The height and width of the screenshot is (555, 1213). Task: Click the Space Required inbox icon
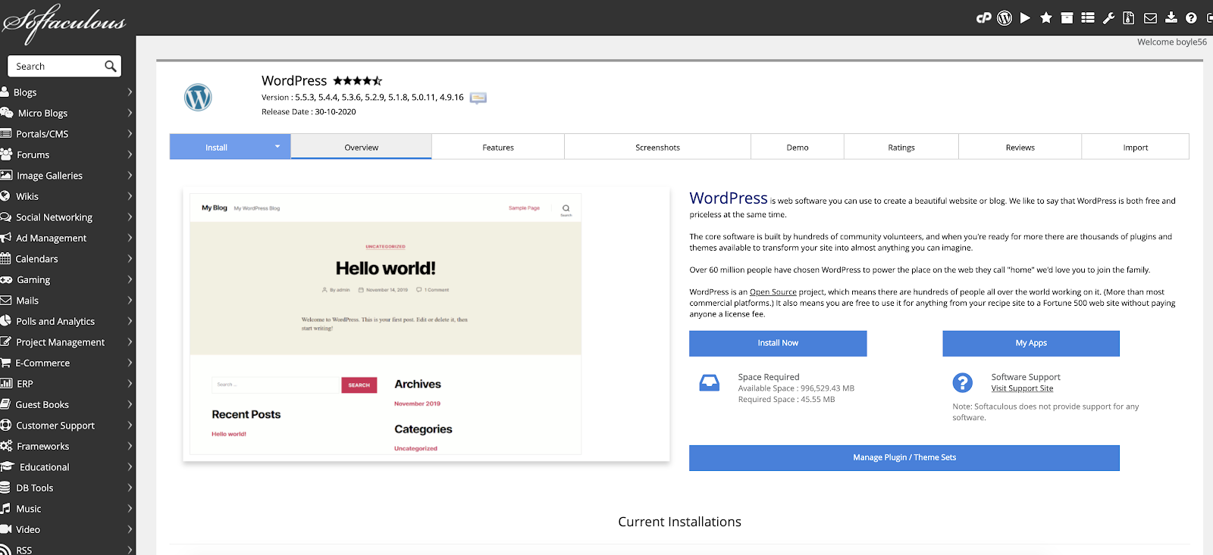pos(710,383)
